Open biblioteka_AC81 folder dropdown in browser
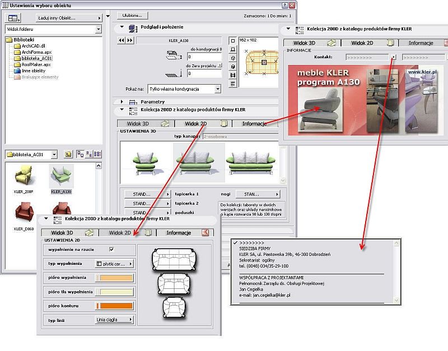448x351 pixels. click(x=31, y=155)
